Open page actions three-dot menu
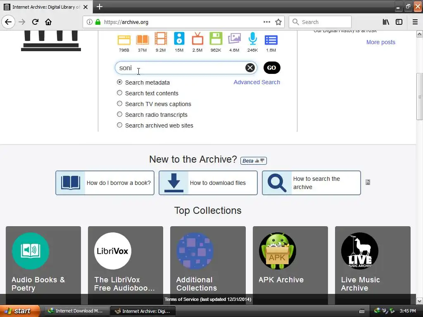 [266, 22]
